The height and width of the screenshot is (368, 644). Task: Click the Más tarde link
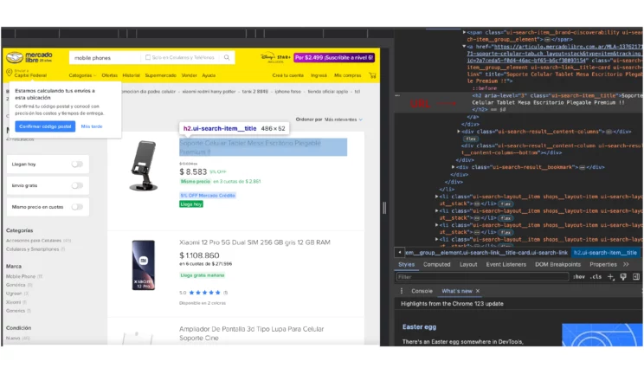(x=92, y=126)
